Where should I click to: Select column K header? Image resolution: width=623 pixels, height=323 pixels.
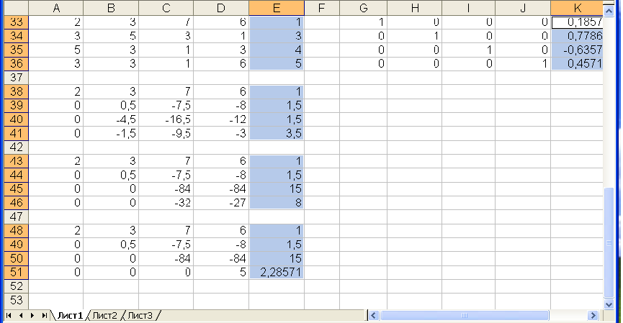click(577, 8)
